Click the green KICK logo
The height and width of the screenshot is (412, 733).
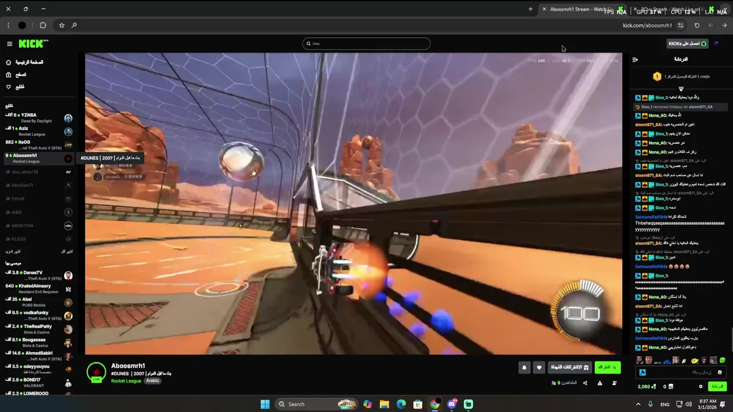coord(33,43)
